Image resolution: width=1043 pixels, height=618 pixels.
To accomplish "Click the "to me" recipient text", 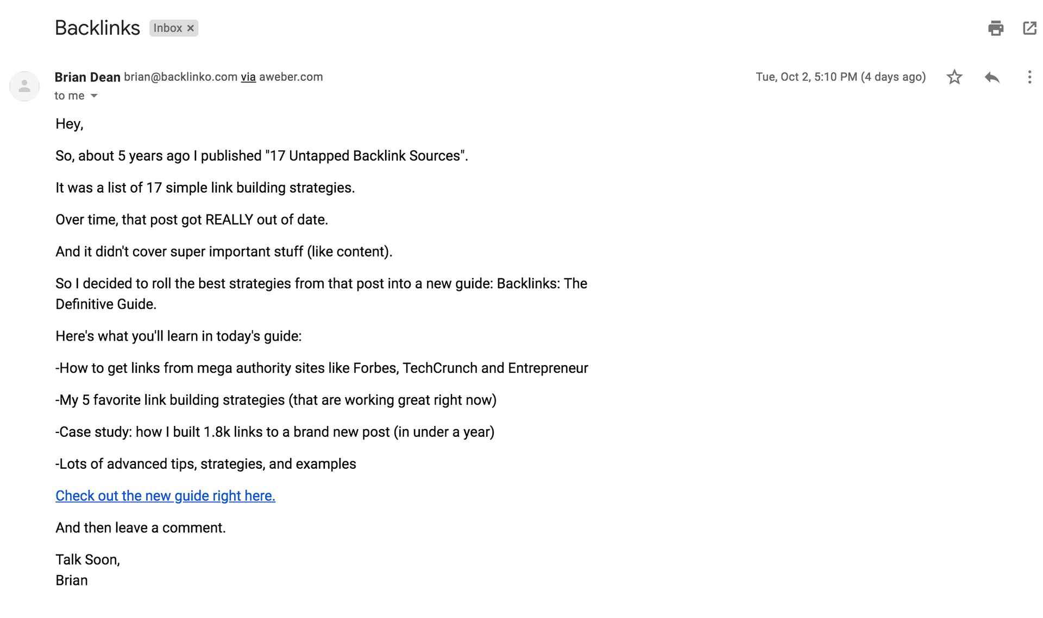I will (70, 96).
